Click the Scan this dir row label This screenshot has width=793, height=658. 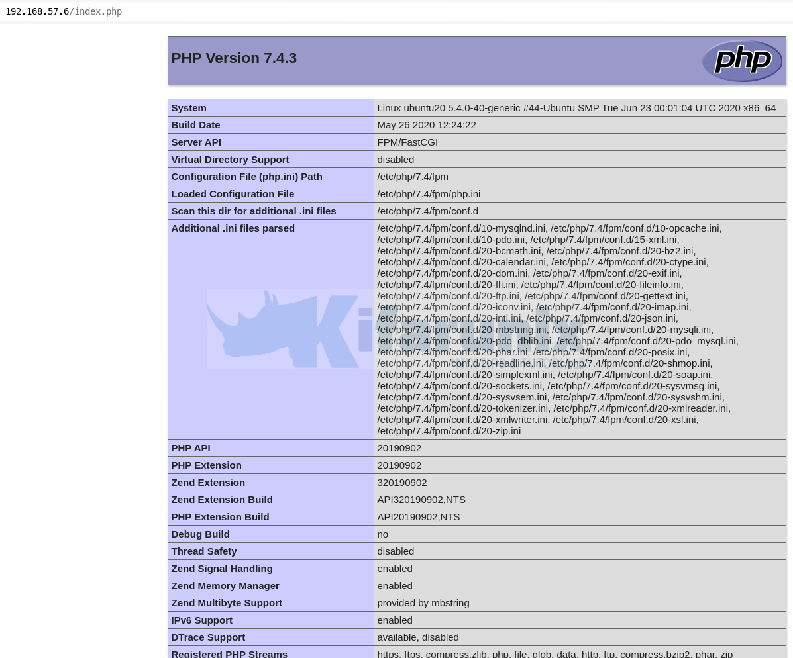tap(253, 211)
